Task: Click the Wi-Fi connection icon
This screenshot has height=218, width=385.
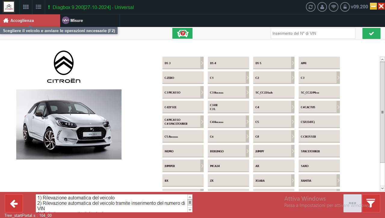Action: 334,7
